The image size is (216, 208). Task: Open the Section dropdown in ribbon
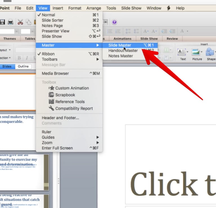[x=5, y=58]
